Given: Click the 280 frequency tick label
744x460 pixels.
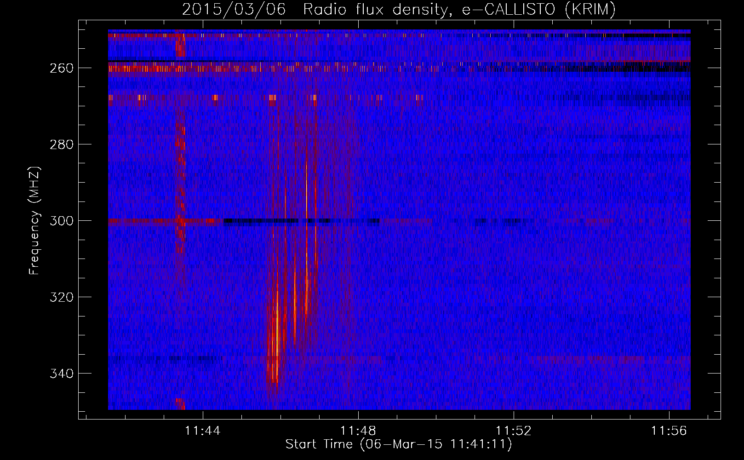Looking at the screenshot, I should pyautogui.click(x=62, y=144).
